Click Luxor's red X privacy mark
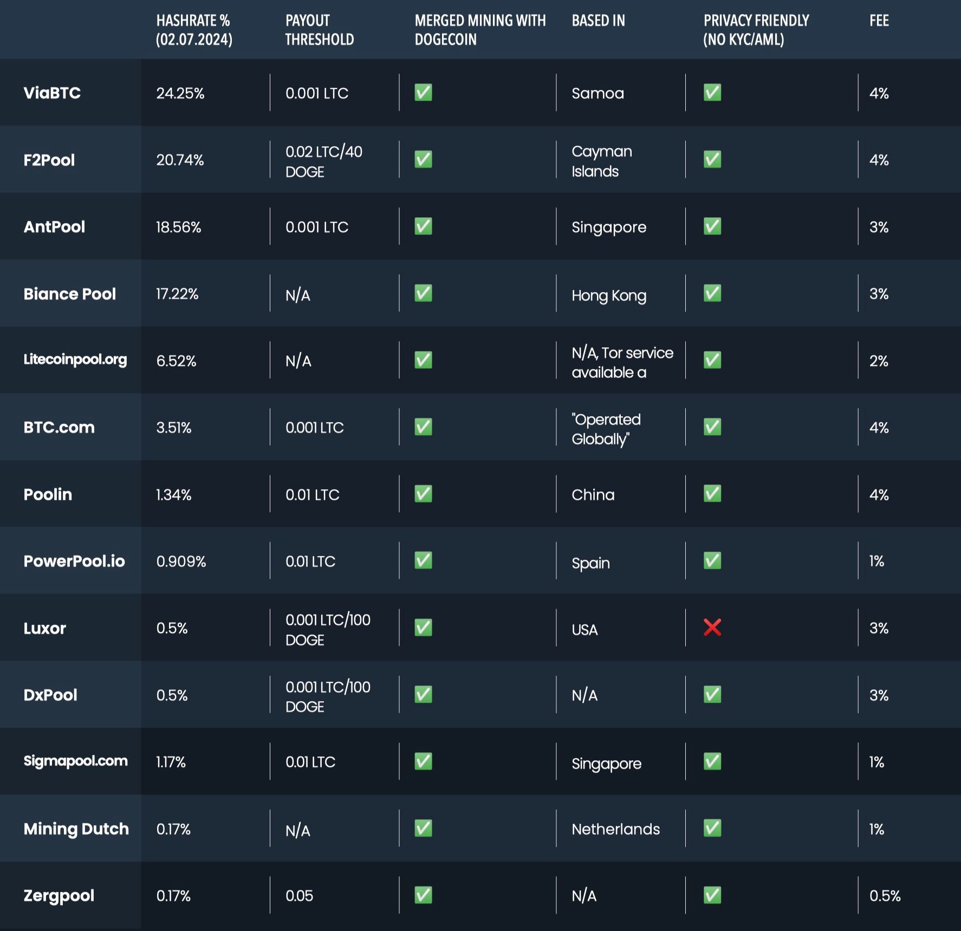This screenshot has width=961, height=931. click(x=712, y=628)
